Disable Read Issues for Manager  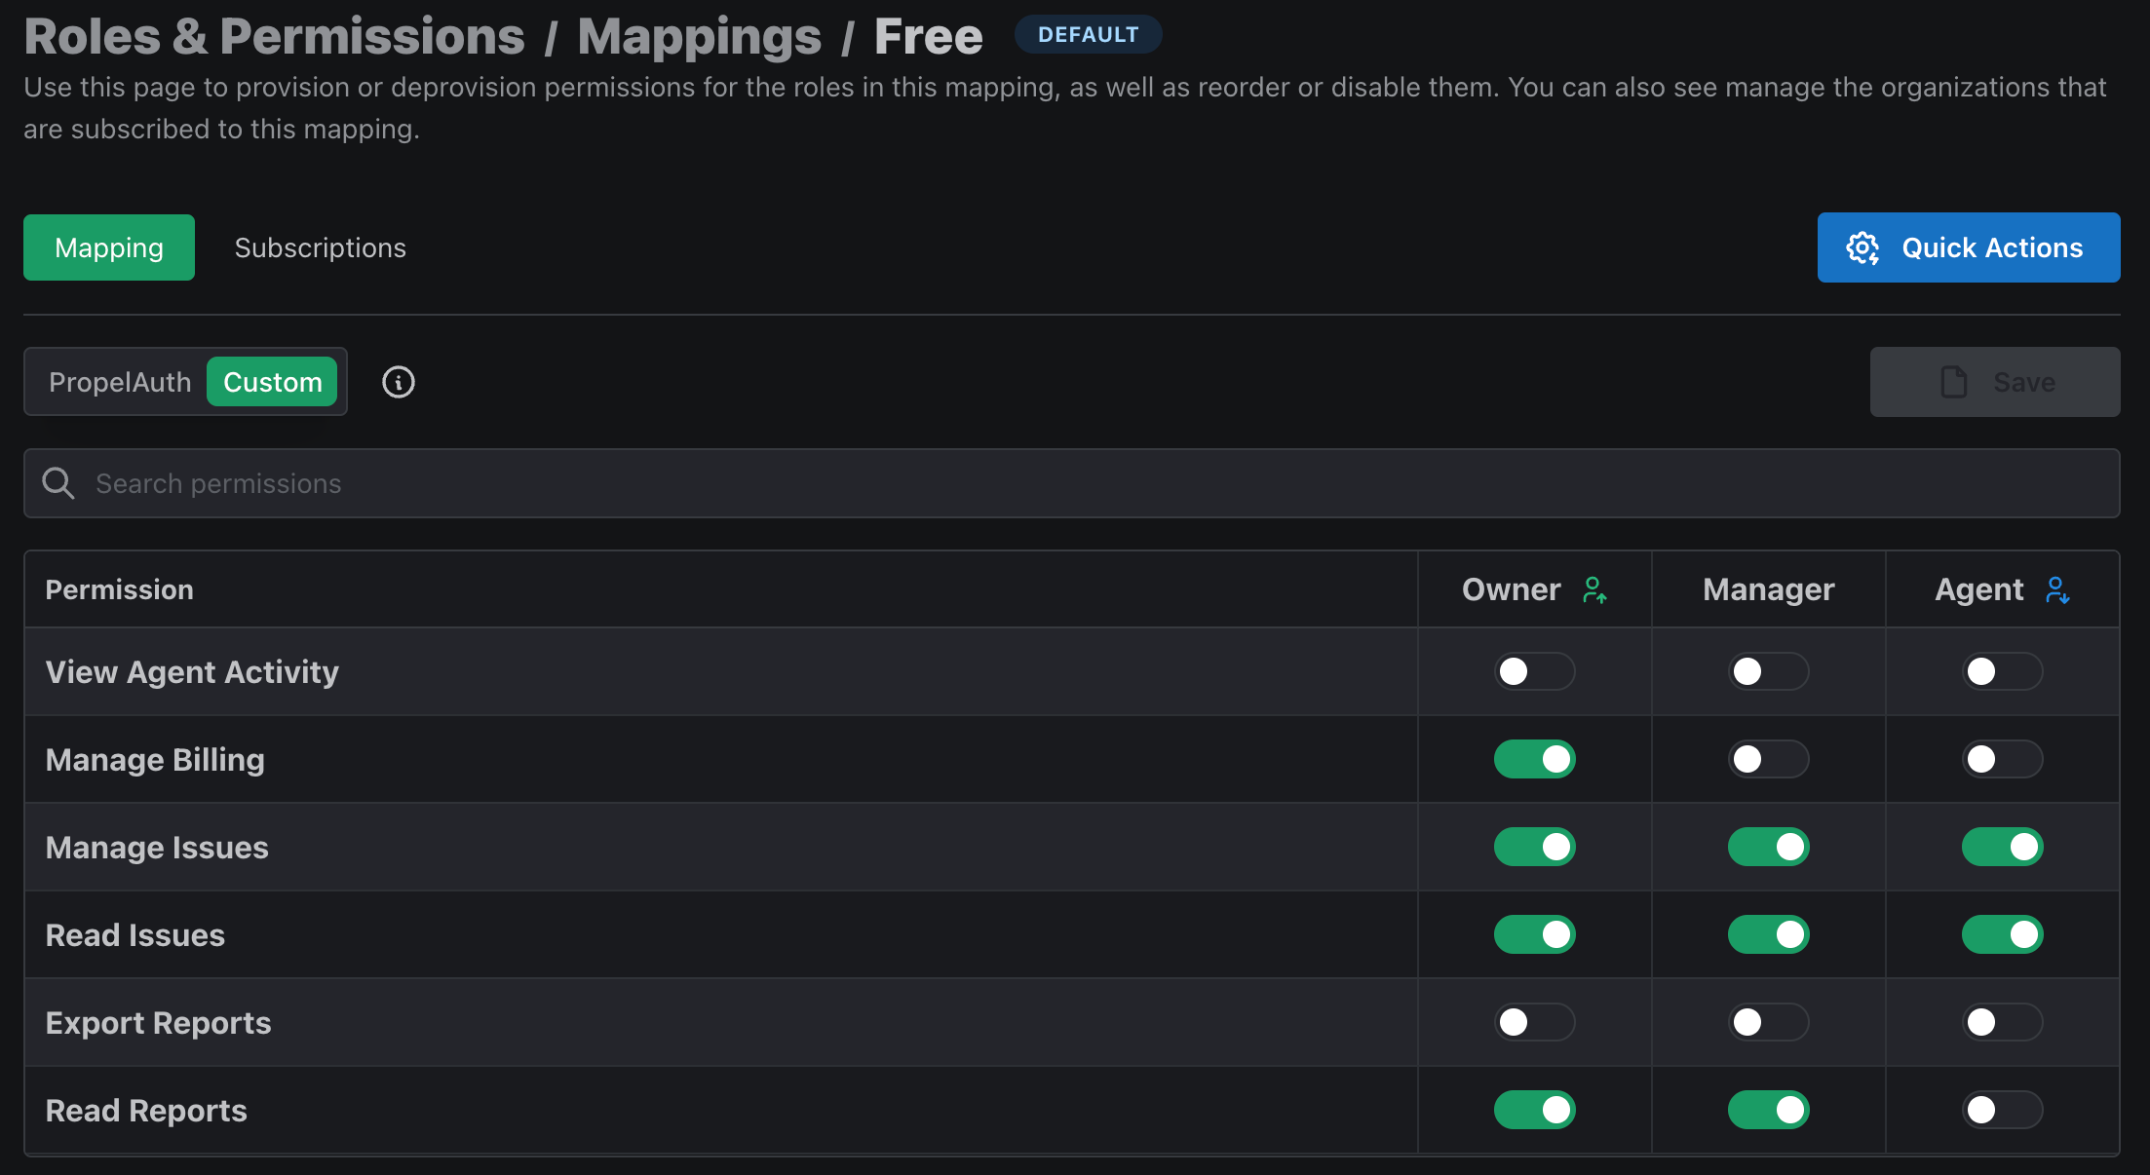click(x=1768, y=934)
